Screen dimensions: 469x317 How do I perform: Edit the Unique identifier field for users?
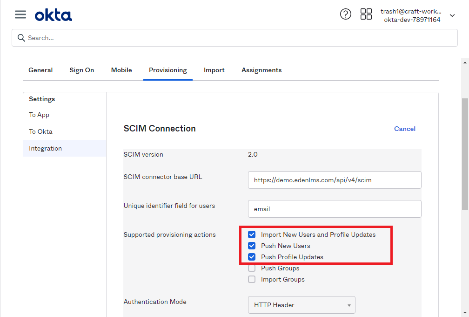tap(335, 209)
